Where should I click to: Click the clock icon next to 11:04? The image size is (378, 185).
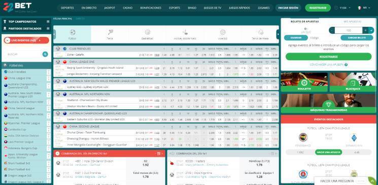click(336, 8)
